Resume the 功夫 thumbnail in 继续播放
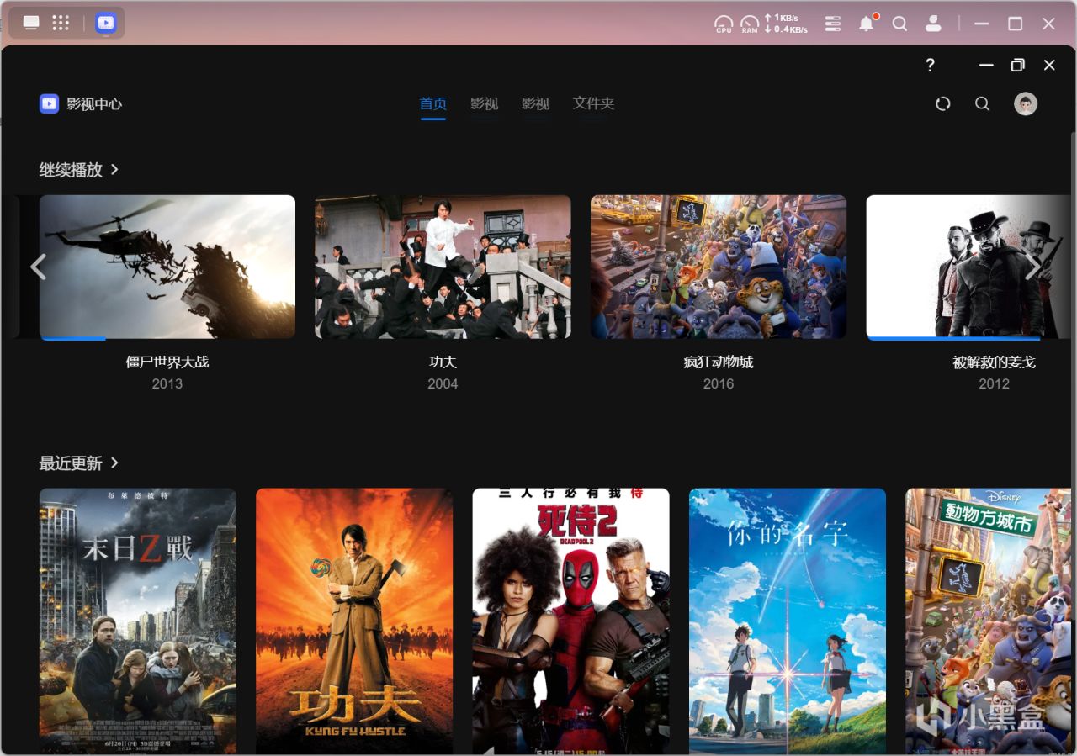The image size is (1077, 756). [443, 267]
